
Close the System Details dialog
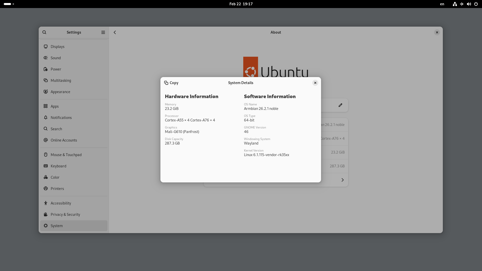(x=315, y=83)
